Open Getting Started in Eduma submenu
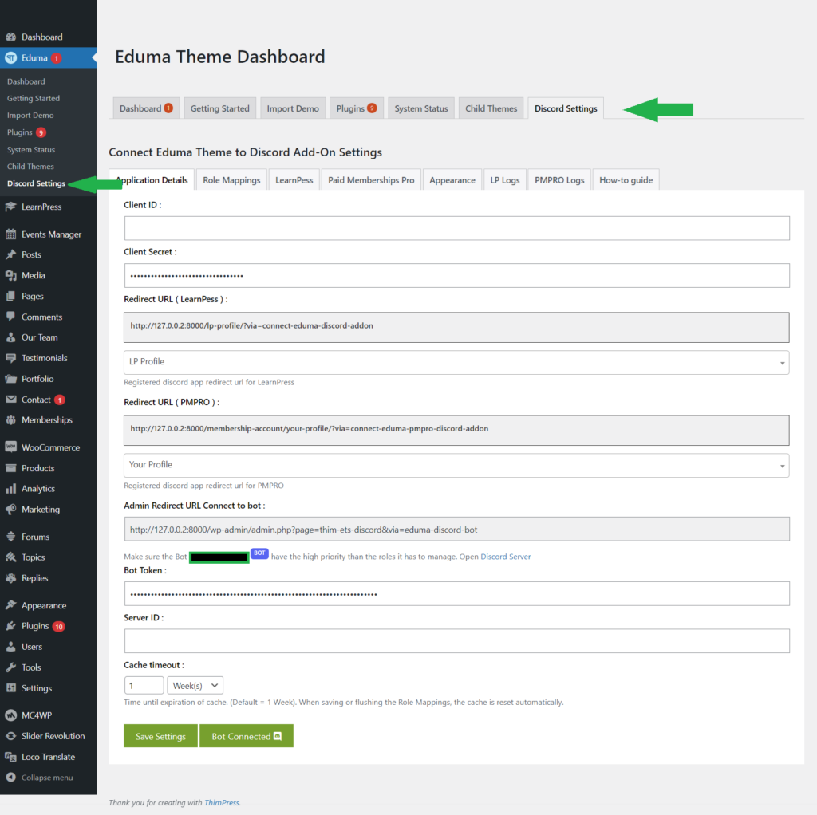 (34, 98)
